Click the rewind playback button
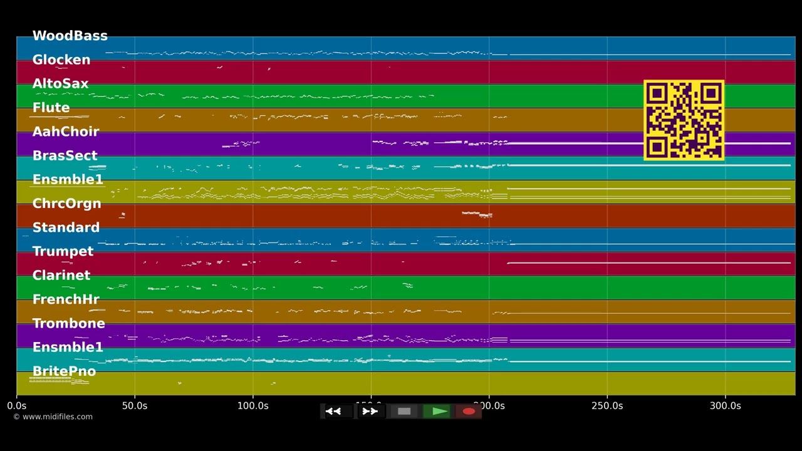 (338, 412)
